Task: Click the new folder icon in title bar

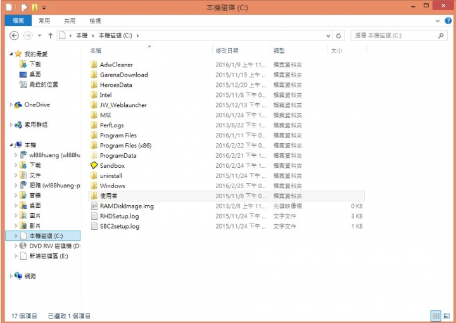Action: click(35, 7)
